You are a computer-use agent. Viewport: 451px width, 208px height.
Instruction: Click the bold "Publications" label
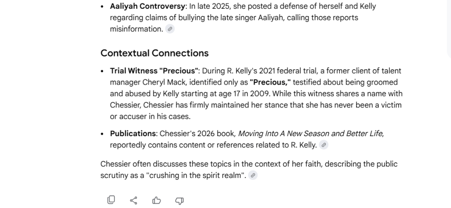(x=133, y=134)
